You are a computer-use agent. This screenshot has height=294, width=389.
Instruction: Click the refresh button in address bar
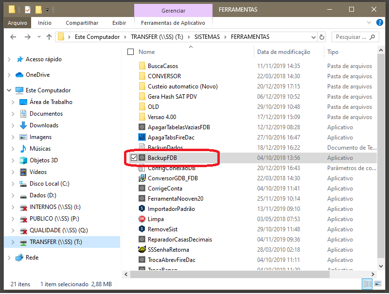coord(321,37)
